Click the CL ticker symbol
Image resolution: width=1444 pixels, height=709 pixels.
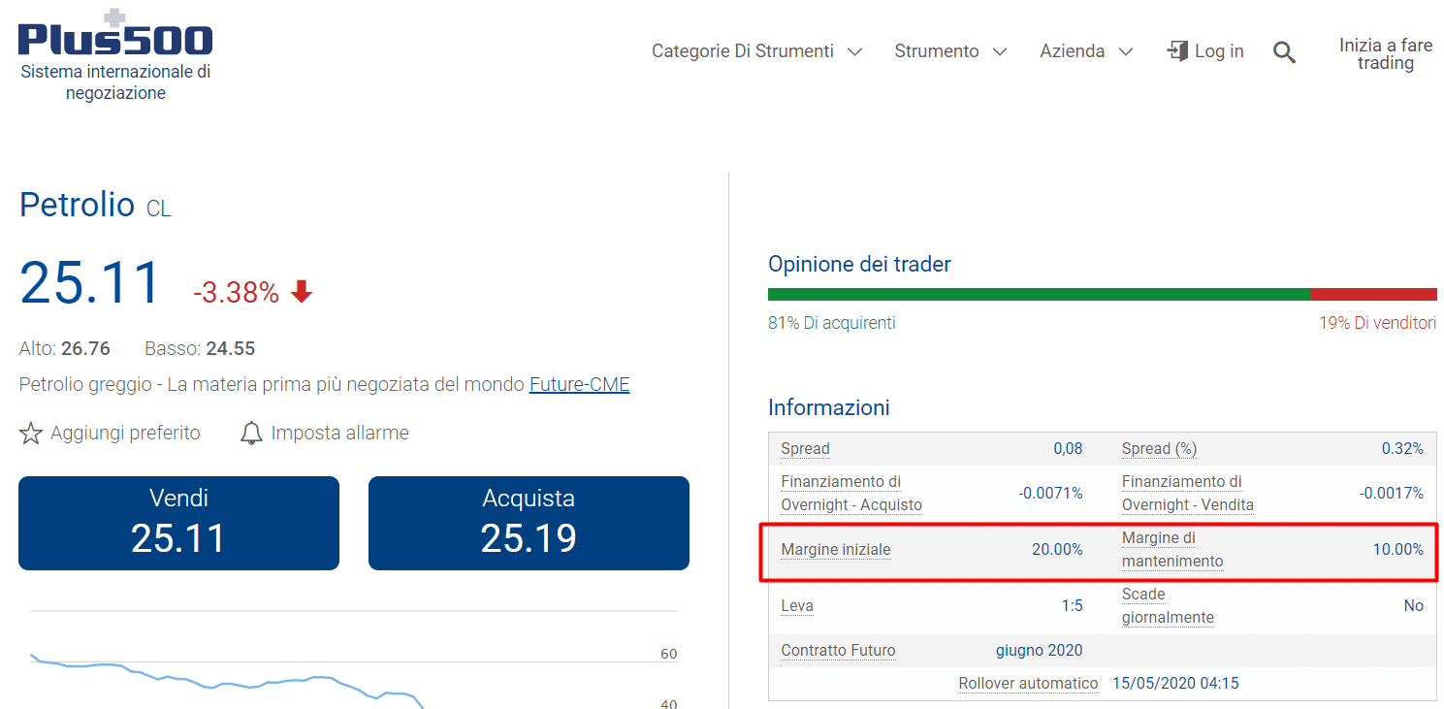(x=159, y=209)
